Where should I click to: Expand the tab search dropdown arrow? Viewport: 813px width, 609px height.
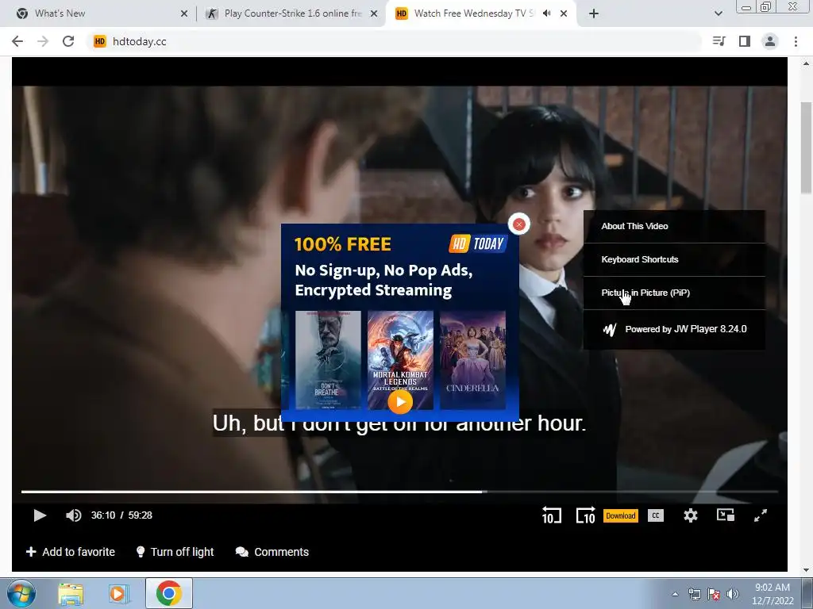718,14
